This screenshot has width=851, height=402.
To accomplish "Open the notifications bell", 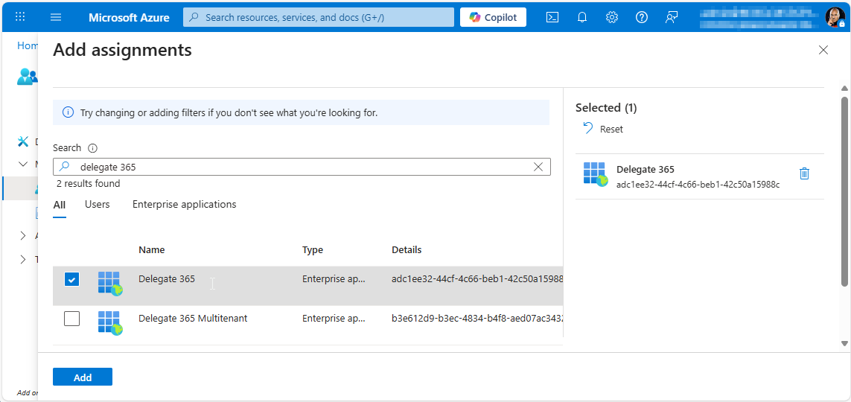I will point(582,17).
